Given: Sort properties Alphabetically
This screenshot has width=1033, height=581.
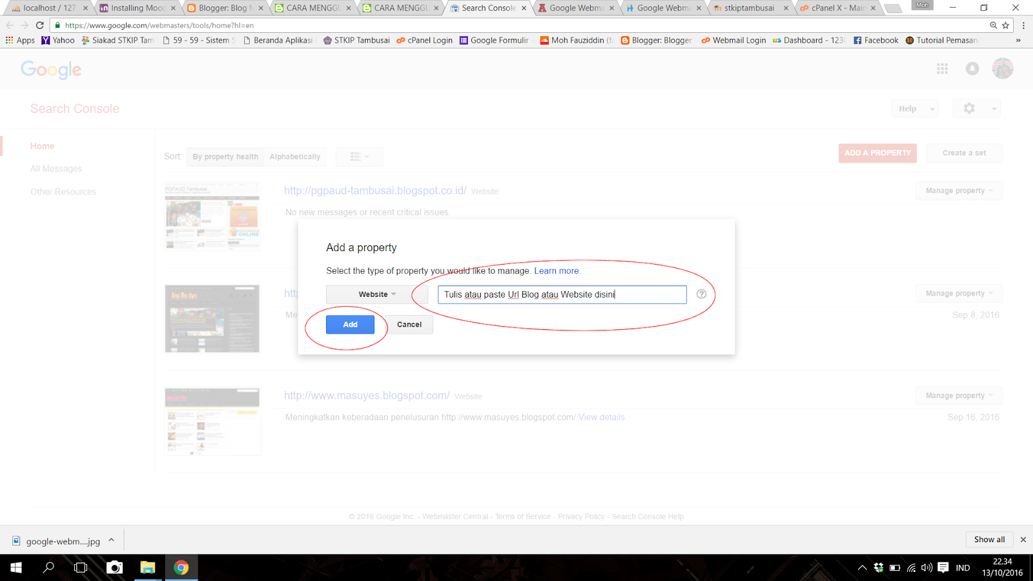Looking at the screenshot, I should tap(295, 156).
